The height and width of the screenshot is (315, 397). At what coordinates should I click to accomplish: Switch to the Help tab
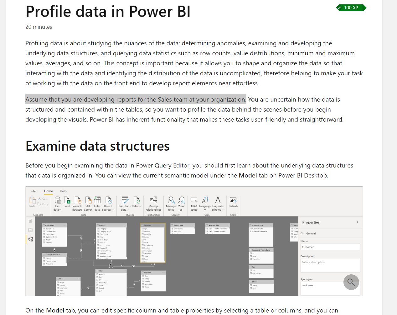pos(63,191)
